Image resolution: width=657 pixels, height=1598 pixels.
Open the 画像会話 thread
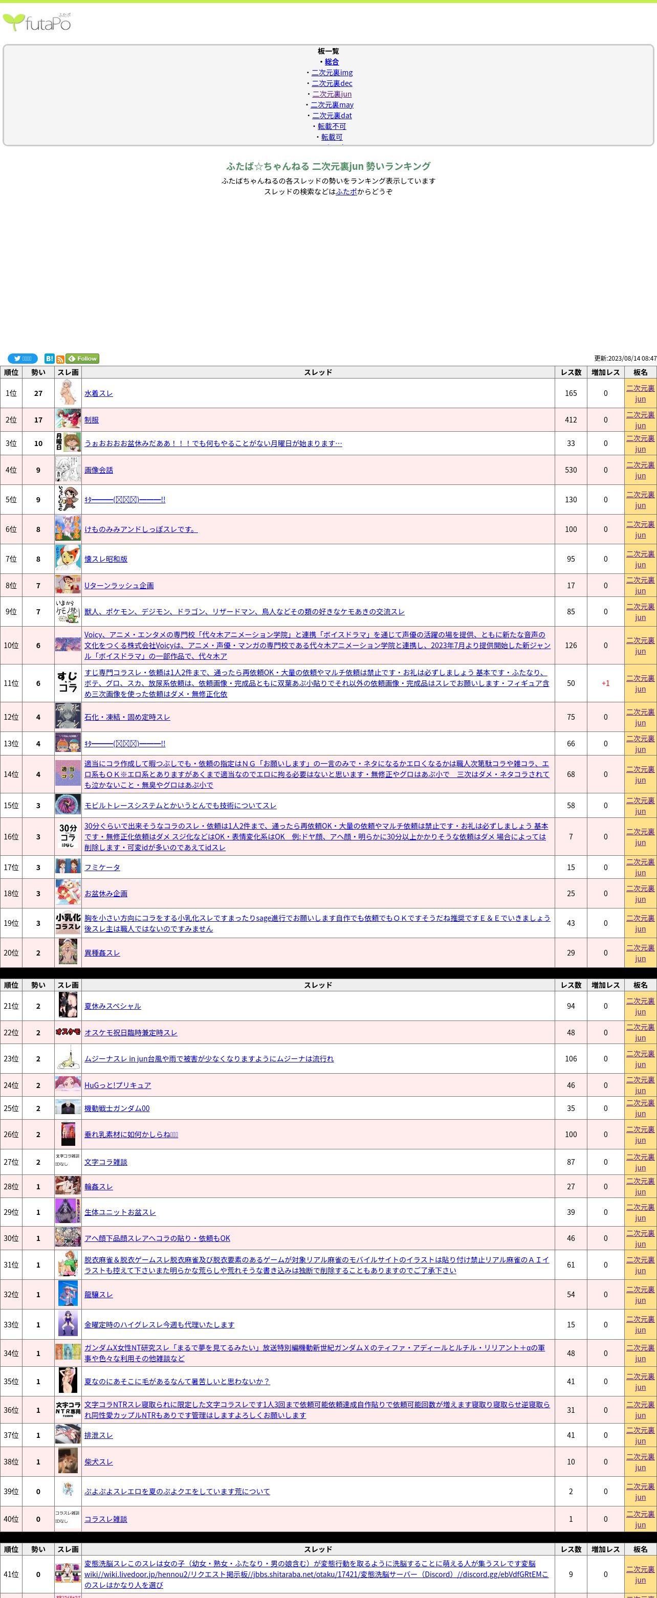pyautogui.click(x=99, y=470)
